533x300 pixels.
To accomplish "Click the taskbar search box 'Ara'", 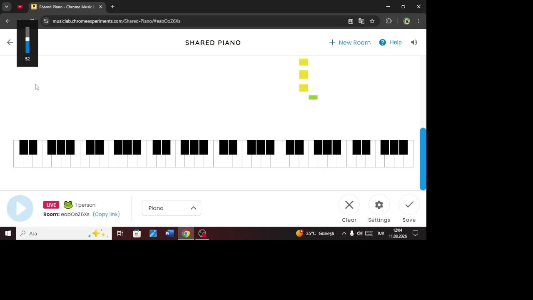I will pyautogui.click(x=64, y=233).
